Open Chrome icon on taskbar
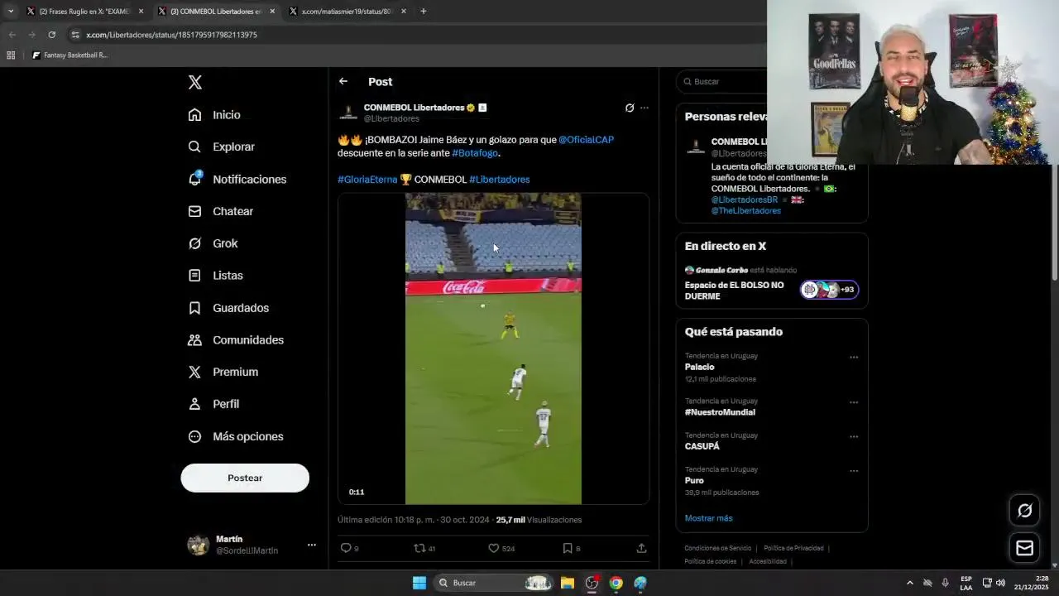Screen dimensions: 1059x596 (616, 583)
